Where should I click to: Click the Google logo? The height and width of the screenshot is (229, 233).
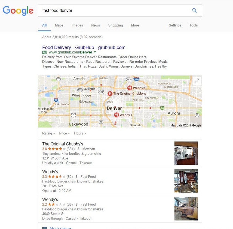pos(18,11)
